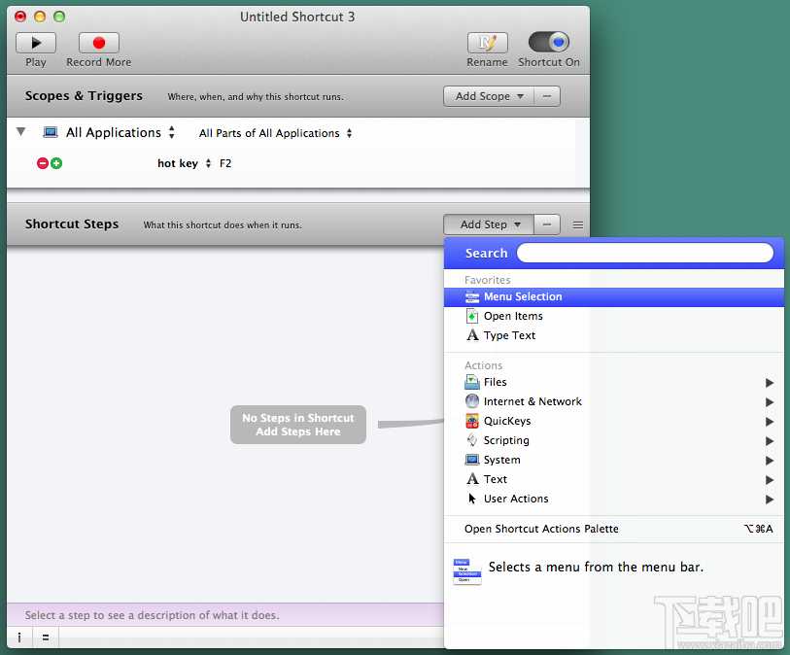Focus the Search field in step menu
This screenshot has height=655, width=790.
pos(645,253)
